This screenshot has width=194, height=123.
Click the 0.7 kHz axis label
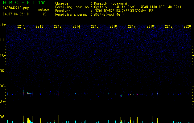(2, 101)
